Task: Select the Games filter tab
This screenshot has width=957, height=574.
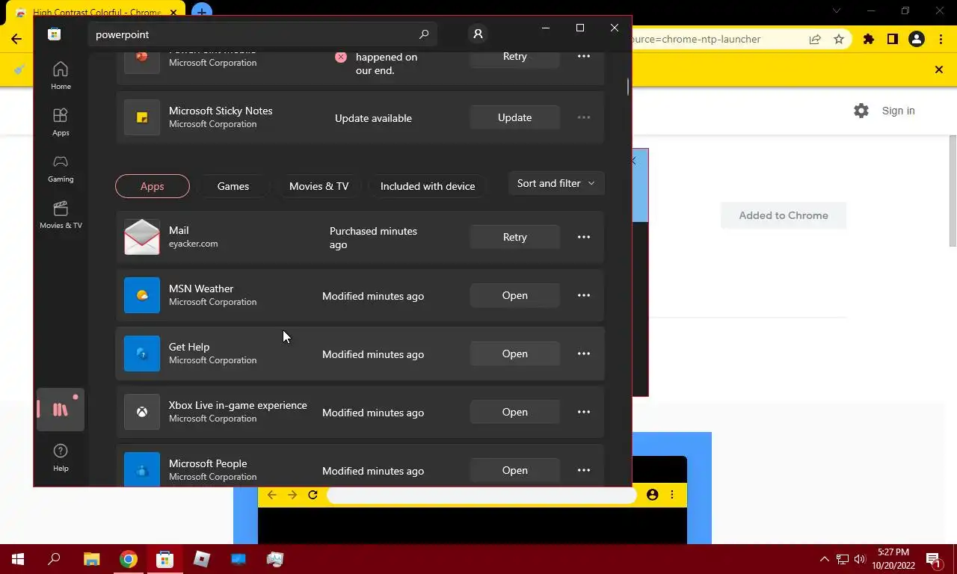Action: click(x=233, y=186)
